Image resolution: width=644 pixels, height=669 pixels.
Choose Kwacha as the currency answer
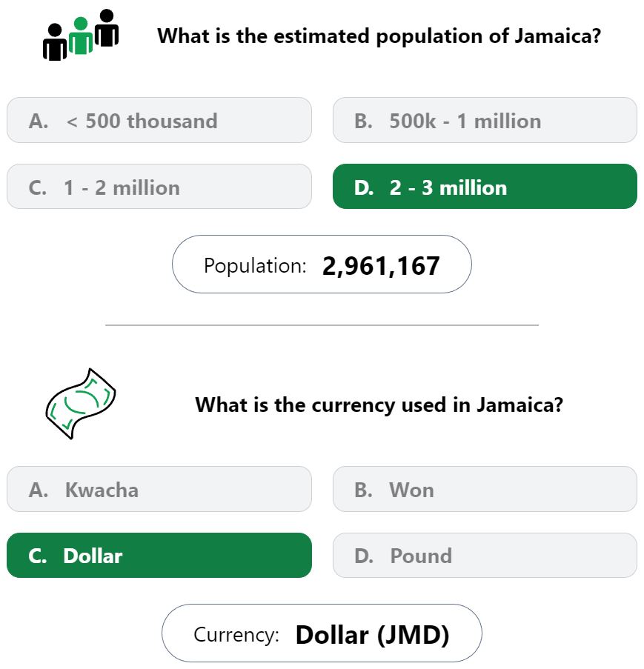coord(159,490)
